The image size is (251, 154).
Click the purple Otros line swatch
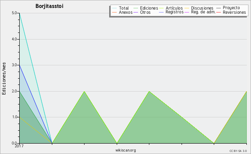pyautogui.click(x=136, y=12)
